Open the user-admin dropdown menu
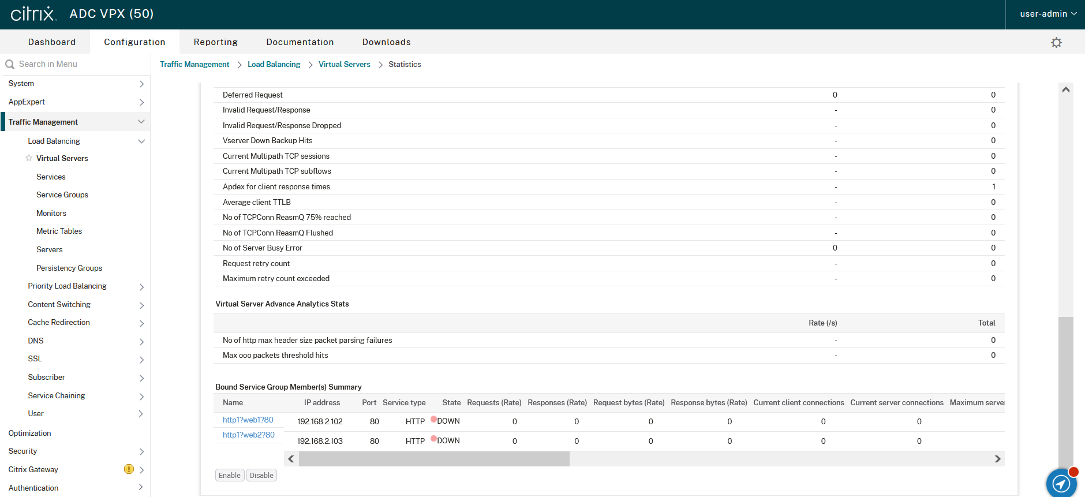 tap(1047, 14)
